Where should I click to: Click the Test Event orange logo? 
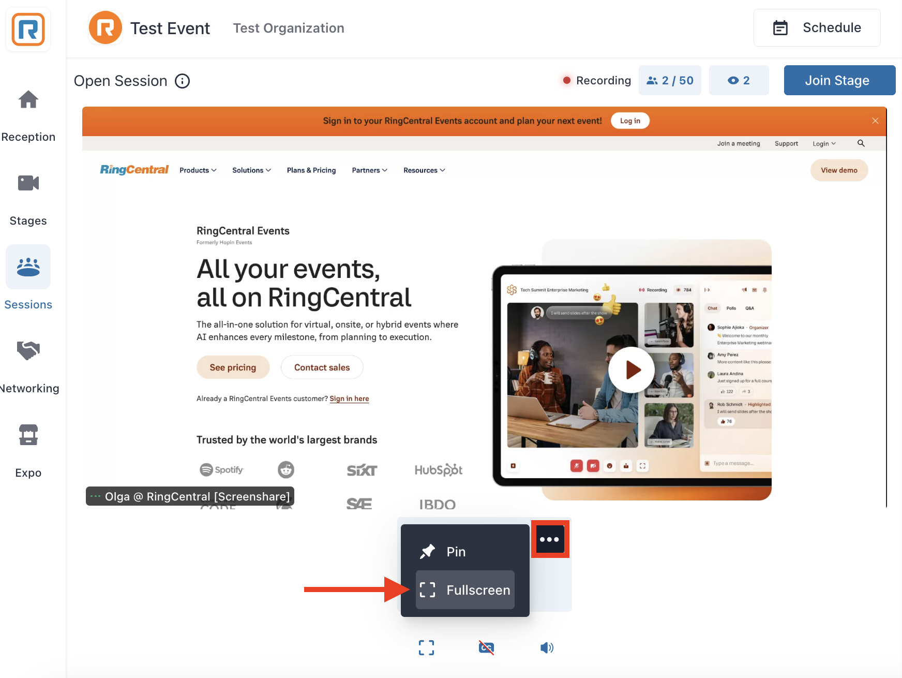tap(106, 28)
